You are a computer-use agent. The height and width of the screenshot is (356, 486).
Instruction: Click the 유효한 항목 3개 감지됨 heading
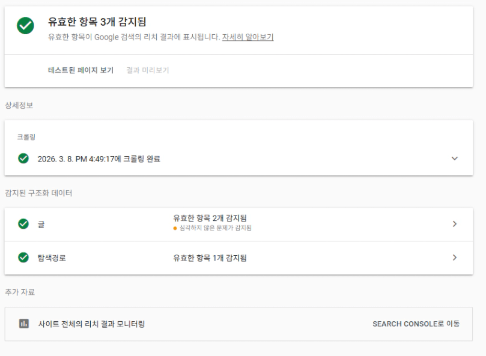(x=97, y=22)
